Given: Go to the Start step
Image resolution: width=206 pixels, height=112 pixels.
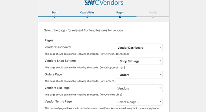Looking at the screenshot, I should click(x=55, y=12).
